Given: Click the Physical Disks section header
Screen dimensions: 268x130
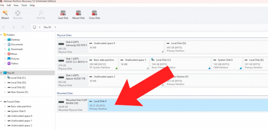Looking at the screenshot, I should click(x=64, y=35).
